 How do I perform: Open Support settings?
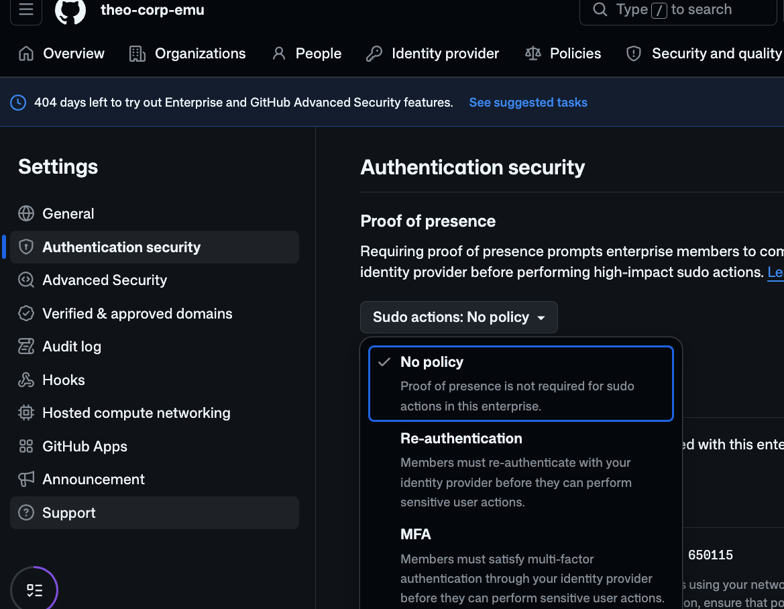tap(154, 513)
